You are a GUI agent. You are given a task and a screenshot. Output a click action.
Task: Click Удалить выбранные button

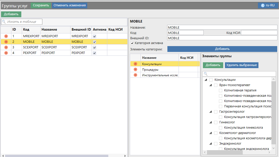click(241, 65)
